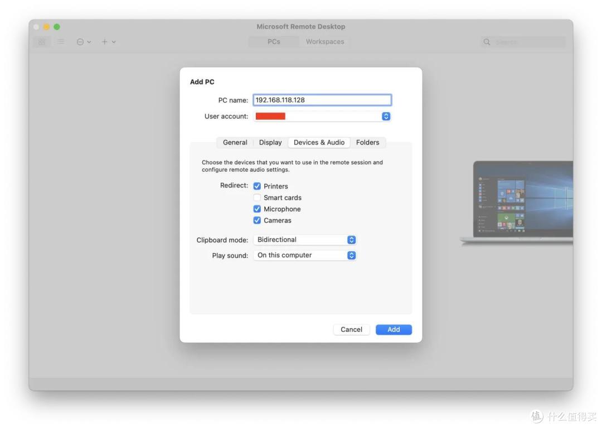This screenshot has width=602, height=429.
Task: Click the green maximize window button
Action: point(57,27)
